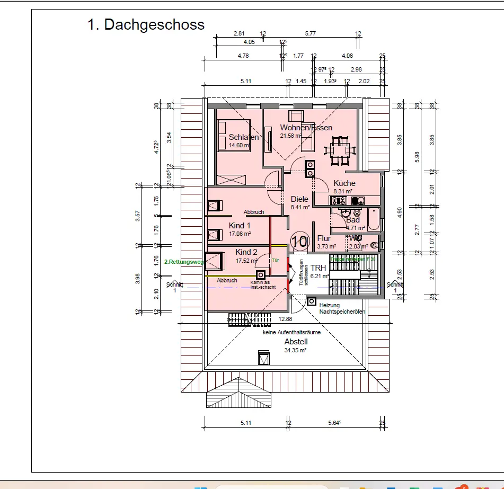Image resolution: width=504 pixels, height=489 pixels.
Task: Click the green "2.Rettungsweg" label
Action: 184,262
